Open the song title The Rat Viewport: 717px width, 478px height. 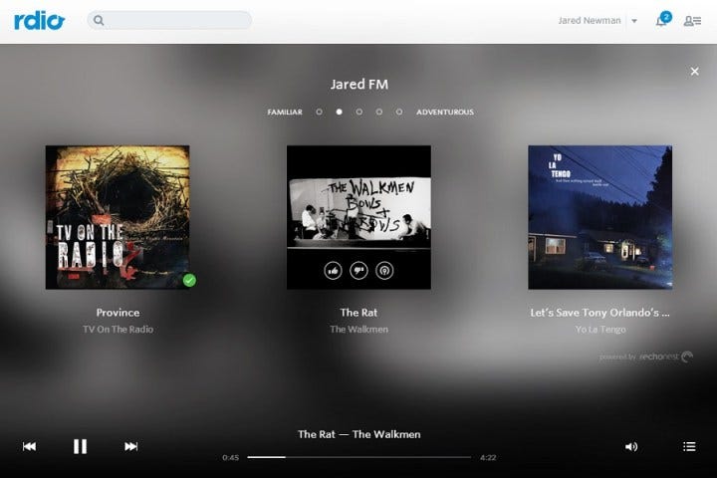[x=358, y=313]
